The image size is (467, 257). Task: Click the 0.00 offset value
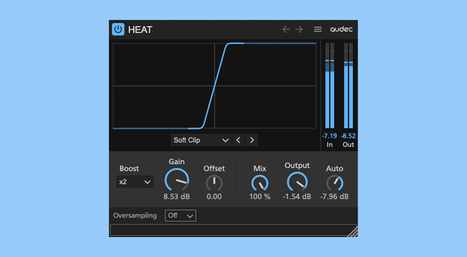tap(214, 196)
